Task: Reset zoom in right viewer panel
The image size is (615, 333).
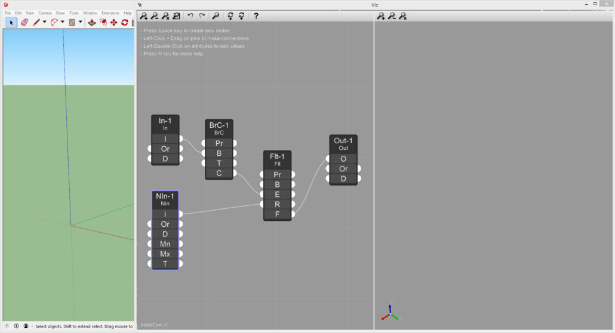Action: 403,16
